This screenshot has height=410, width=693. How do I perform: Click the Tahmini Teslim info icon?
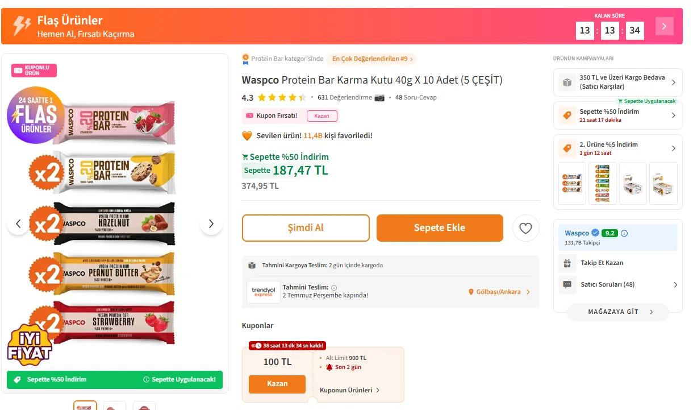pyautogui.click(x=334, y=288)
